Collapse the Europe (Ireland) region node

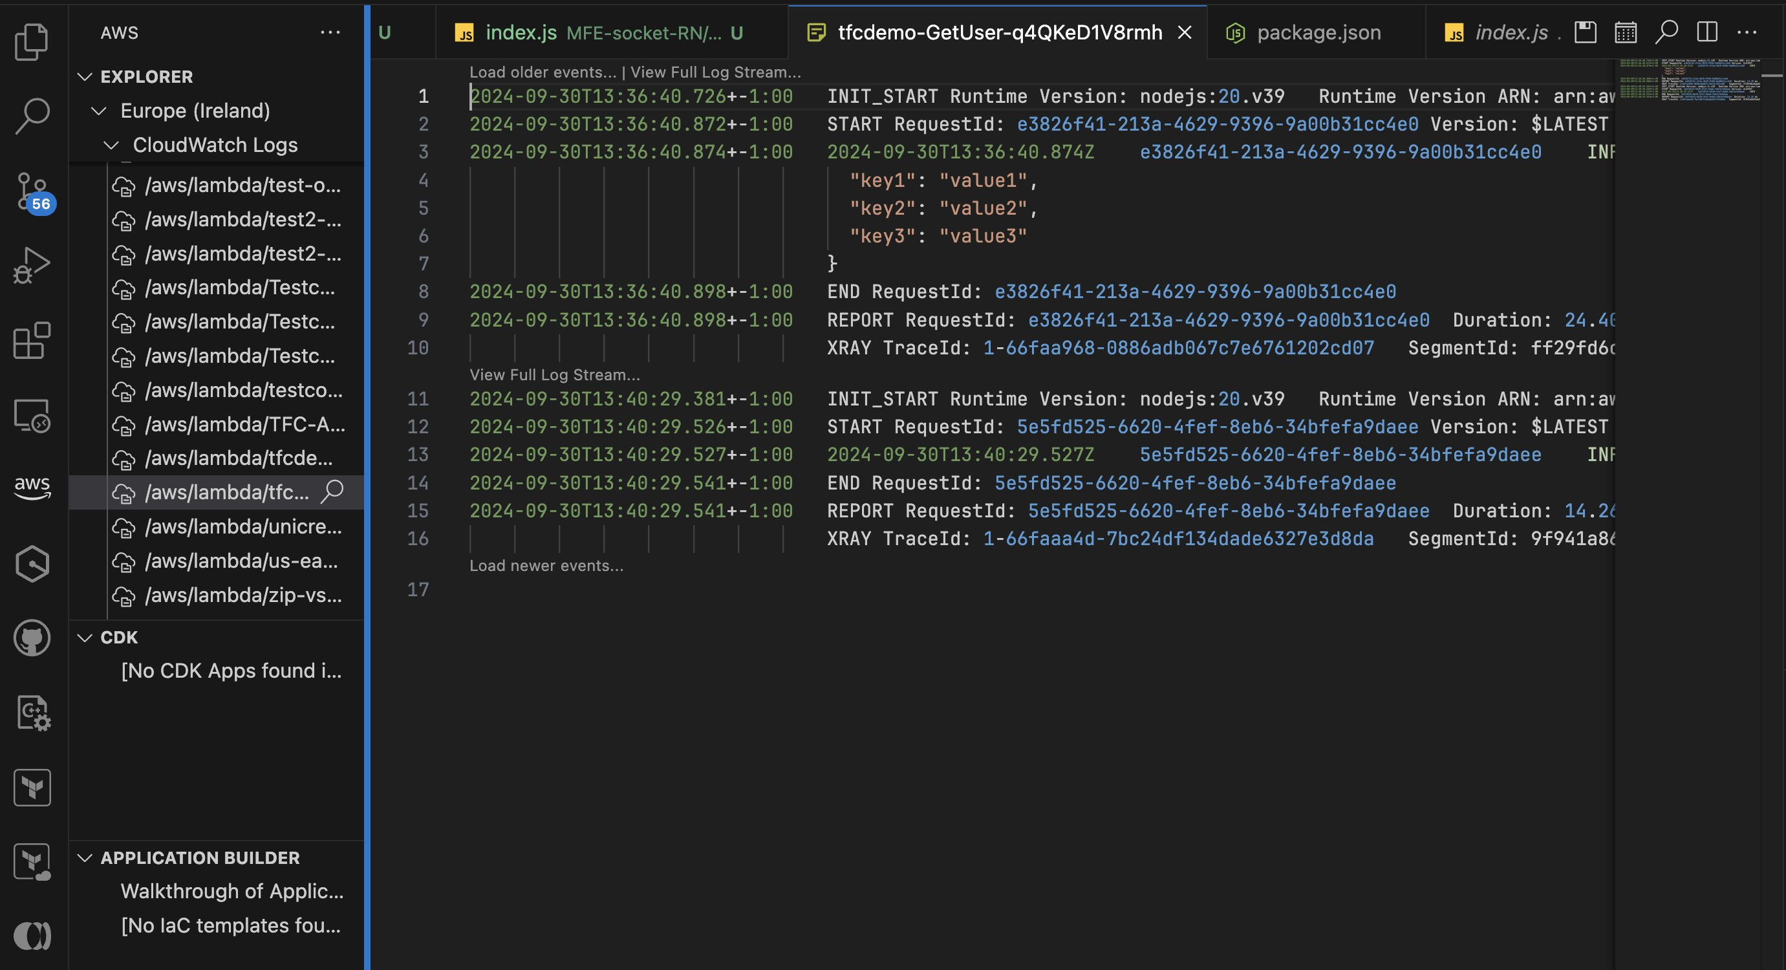click(98, 110)
